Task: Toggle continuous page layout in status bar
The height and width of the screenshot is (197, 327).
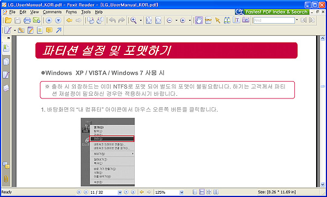Action: click(x=202, y=192)
